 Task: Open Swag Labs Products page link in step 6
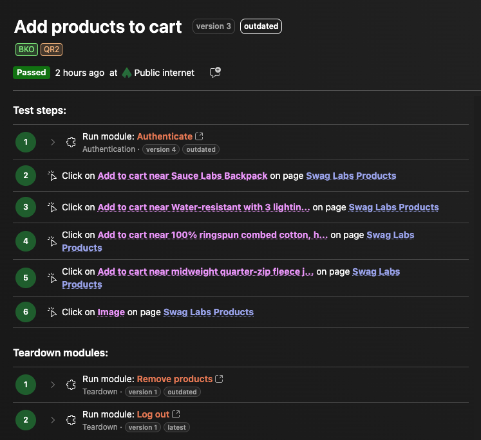209,312
